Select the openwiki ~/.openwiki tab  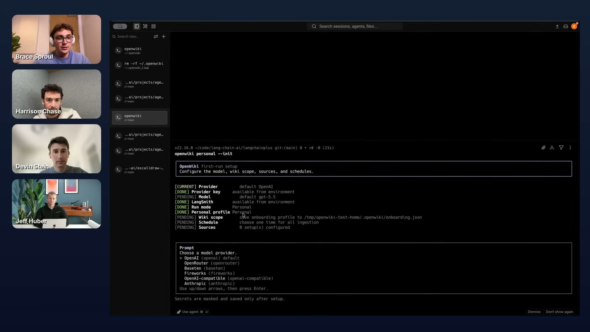pyautogui.click(x=140, y=50)
